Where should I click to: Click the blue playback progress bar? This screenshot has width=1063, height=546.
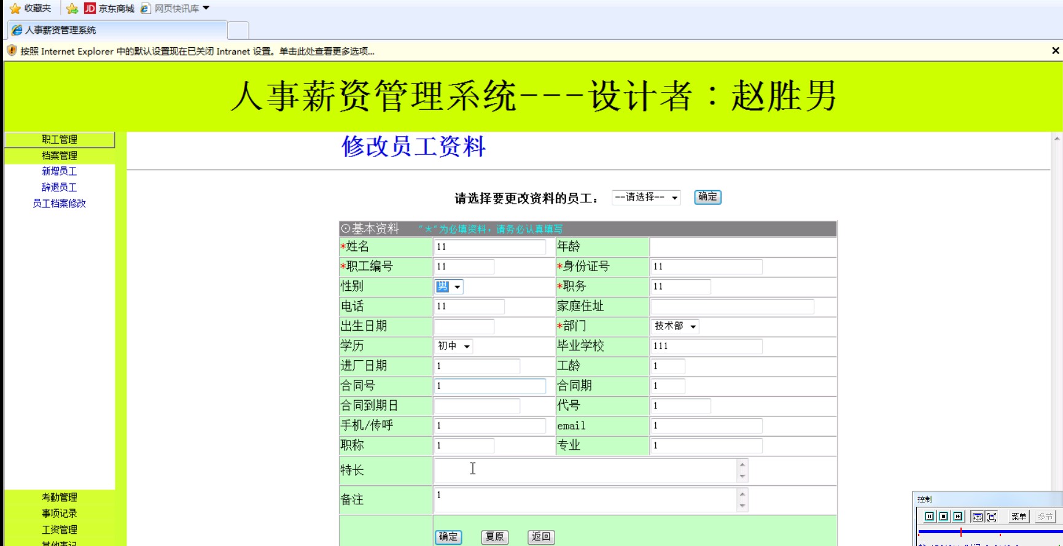pos(990,533)
